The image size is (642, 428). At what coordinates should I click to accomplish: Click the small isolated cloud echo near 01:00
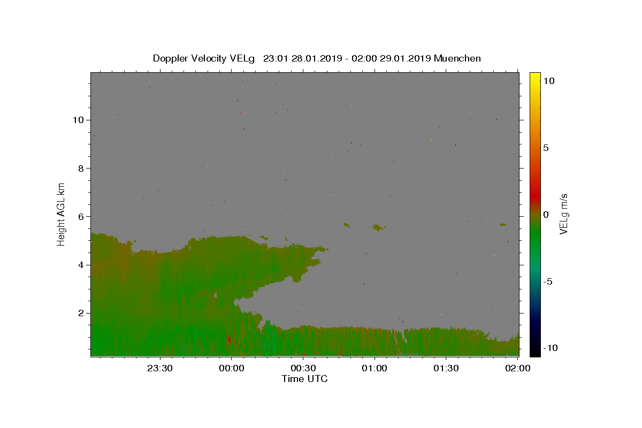click(379, 227)
